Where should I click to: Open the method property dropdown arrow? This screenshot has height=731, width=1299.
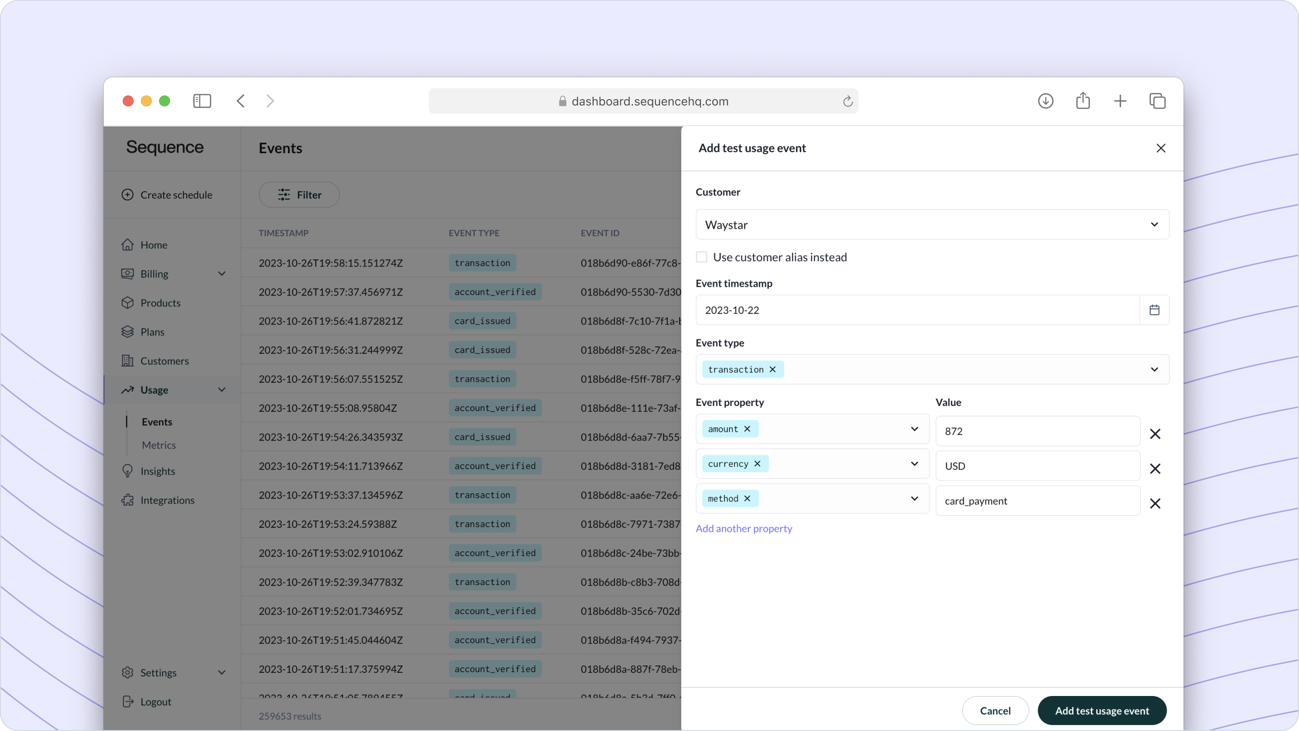(914, 498)
